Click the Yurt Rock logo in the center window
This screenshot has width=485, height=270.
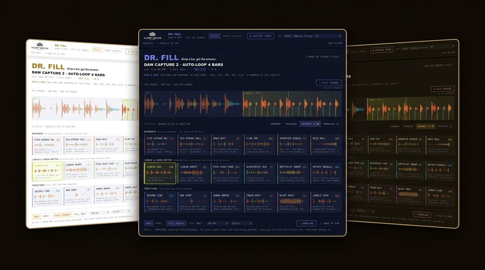(x=152, y=36)
